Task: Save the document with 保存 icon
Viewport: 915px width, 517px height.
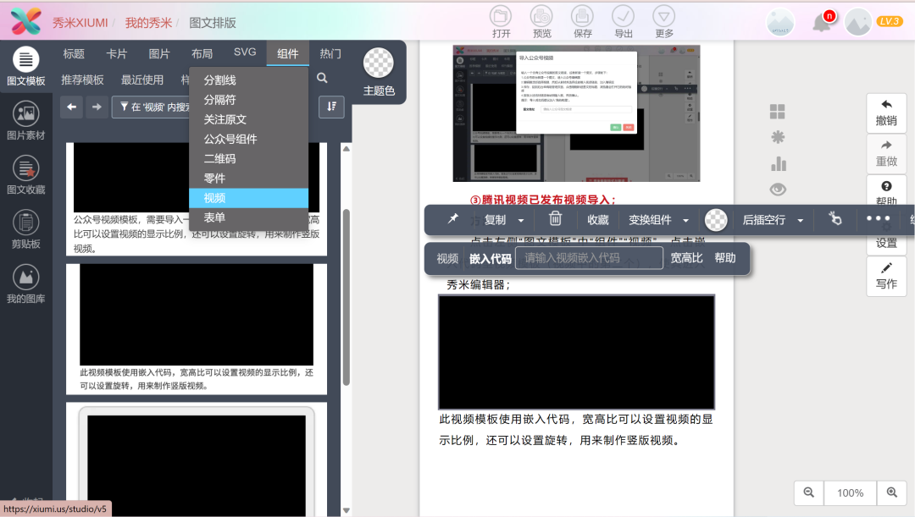Action: (582, 22)
